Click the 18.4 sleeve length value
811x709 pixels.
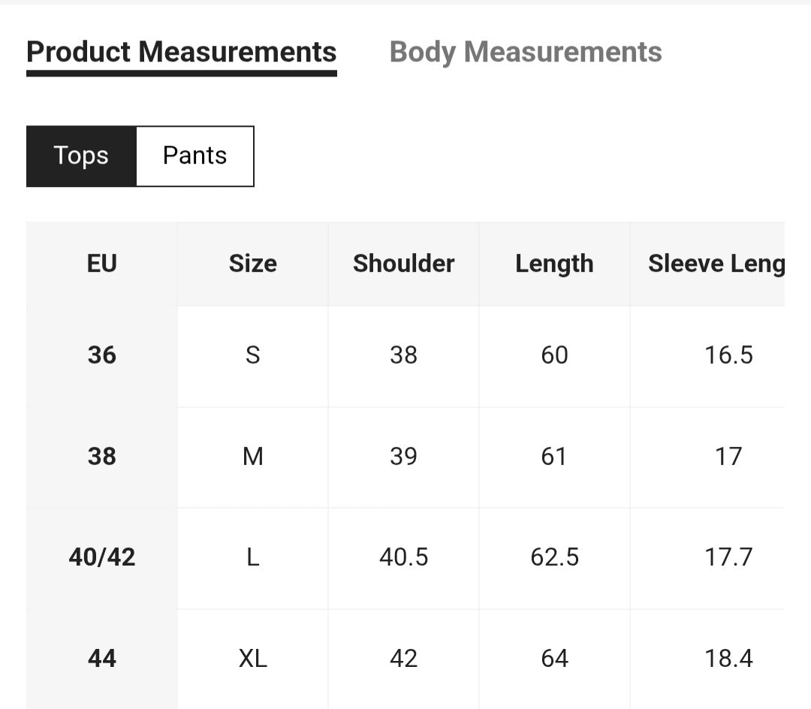(x=728, y=659)
